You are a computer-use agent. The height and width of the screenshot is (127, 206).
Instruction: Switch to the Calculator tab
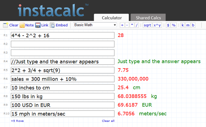point(111,18)
